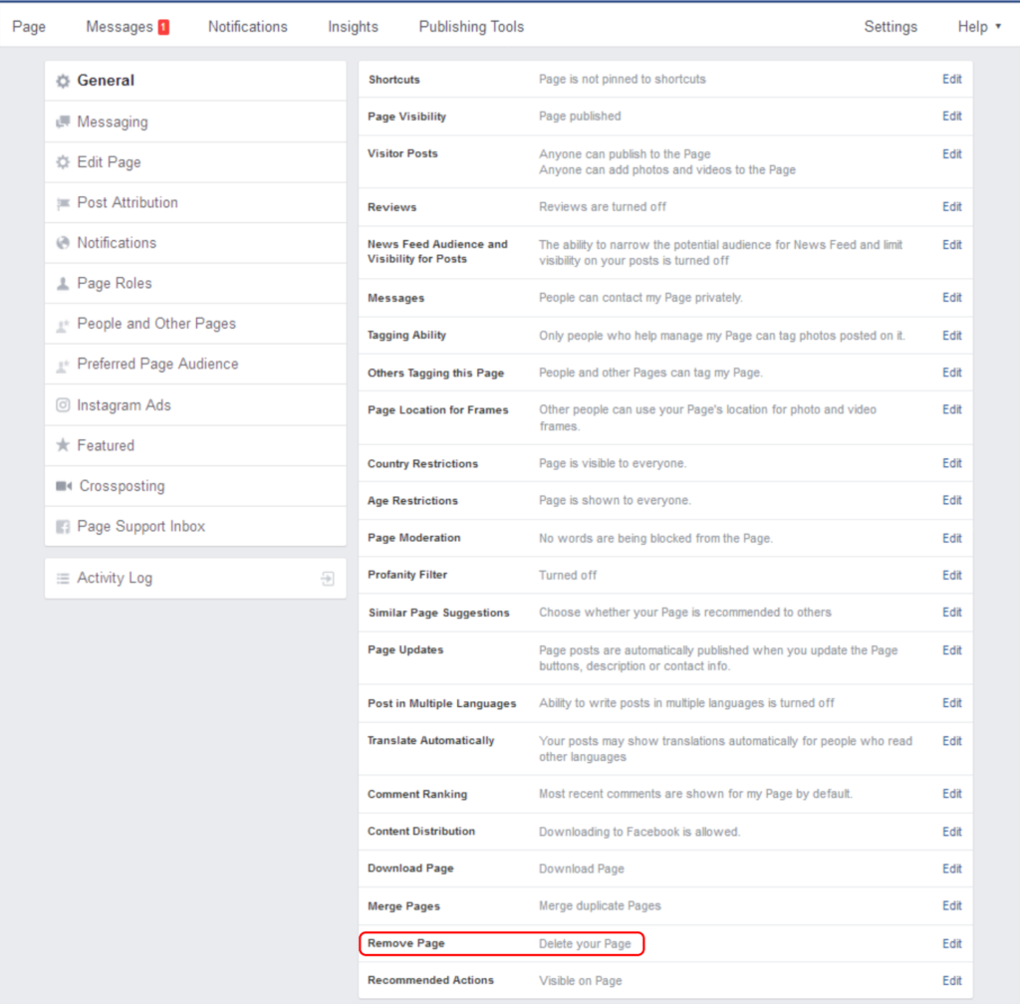Click the Post Attribution flag icon
The width and height of the screenshot is (1020, 1004).
point(63,203)
